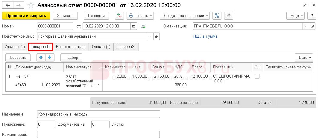319x140 pixels.
Task: Click the back navigation arrow
Action: (x=7, y=5)
